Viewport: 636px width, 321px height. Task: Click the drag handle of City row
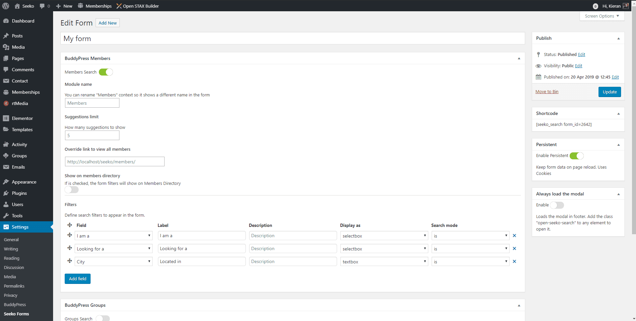click(70, 261)
